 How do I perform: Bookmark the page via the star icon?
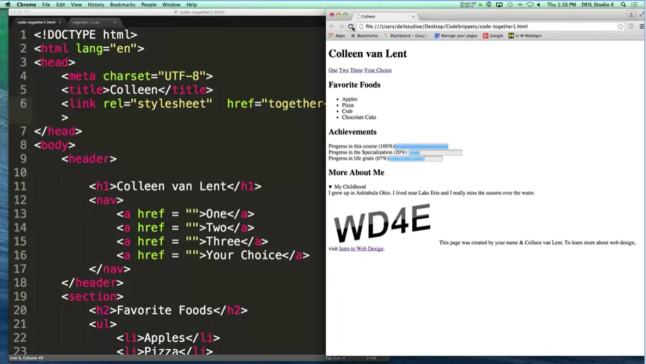pos(621,26)
